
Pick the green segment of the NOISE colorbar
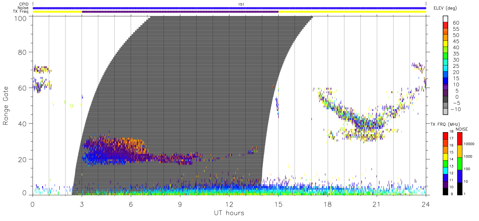(460, 163)
